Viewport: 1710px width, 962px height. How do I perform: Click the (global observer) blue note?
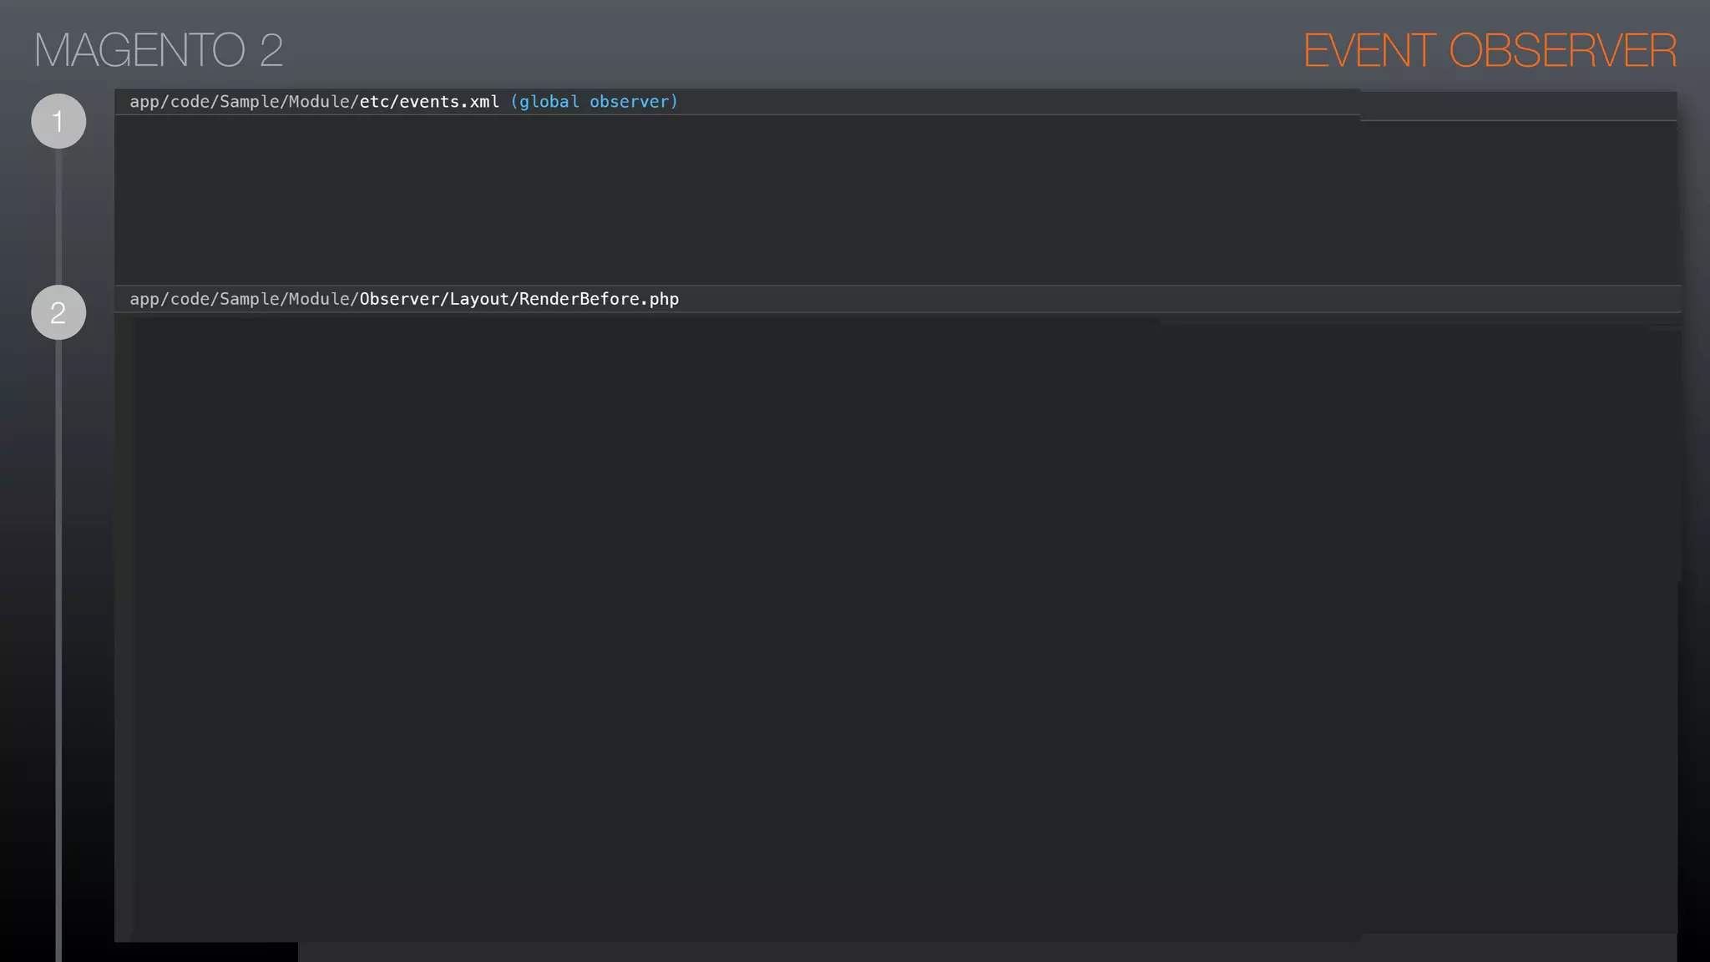[x=594, y=102]
